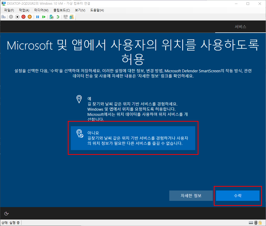
Task: Open the 도움말(H) menu
Action: [97, 10]
